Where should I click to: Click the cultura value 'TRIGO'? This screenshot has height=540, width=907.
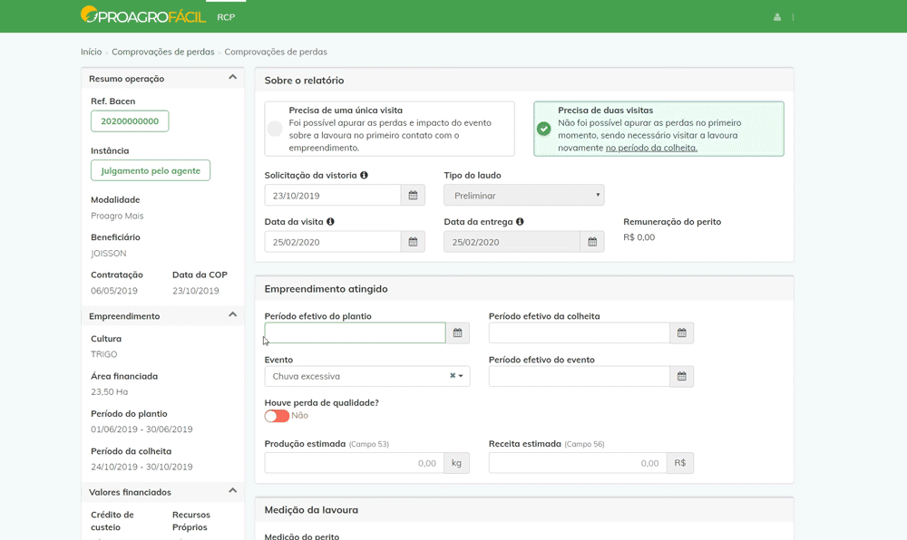pos(104,354)
